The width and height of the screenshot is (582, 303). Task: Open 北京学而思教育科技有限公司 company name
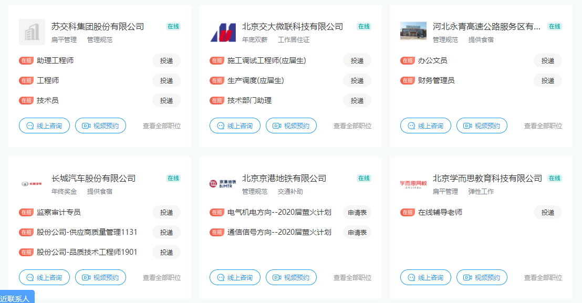(x=487, y=179)
